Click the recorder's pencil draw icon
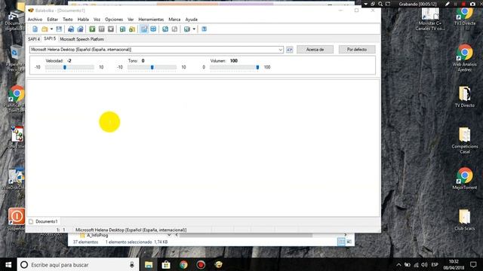Viewport: 483px width, 271px height. (x=448, y=4)
